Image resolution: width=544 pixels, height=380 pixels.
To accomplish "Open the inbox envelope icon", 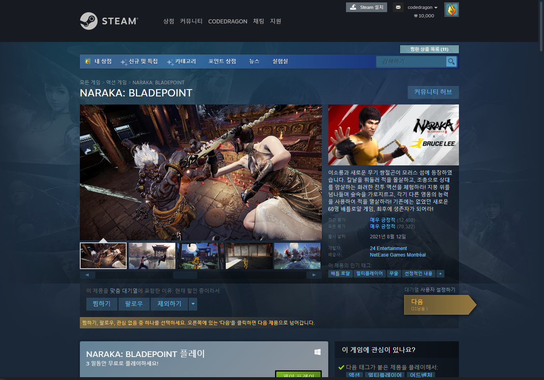I will 398,7.
